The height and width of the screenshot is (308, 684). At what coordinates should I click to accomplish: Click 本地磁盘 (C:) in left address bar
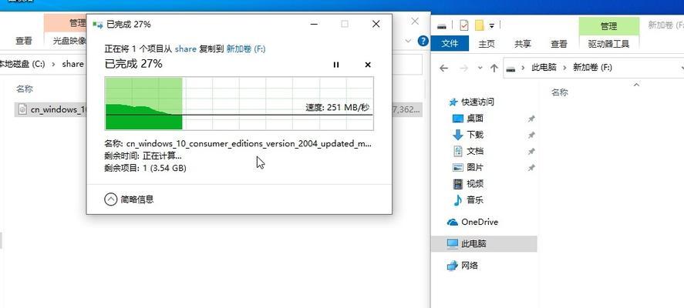[22, 64]
